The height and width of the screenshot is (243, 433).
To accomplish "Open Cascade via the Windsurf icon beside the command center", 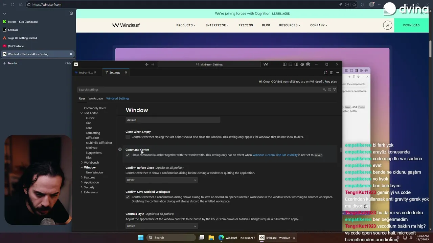I will 266,64.
